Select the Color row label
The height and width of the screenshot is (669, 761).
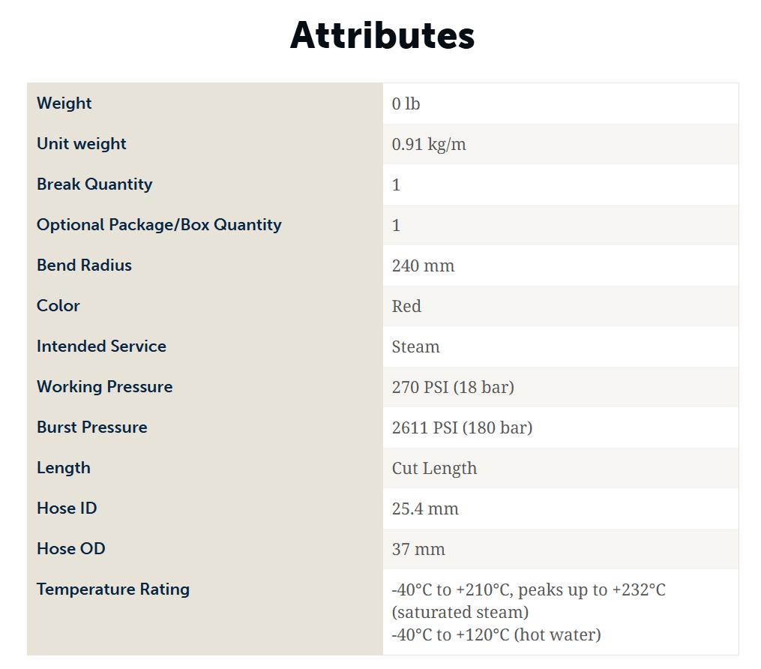(58, 305)
